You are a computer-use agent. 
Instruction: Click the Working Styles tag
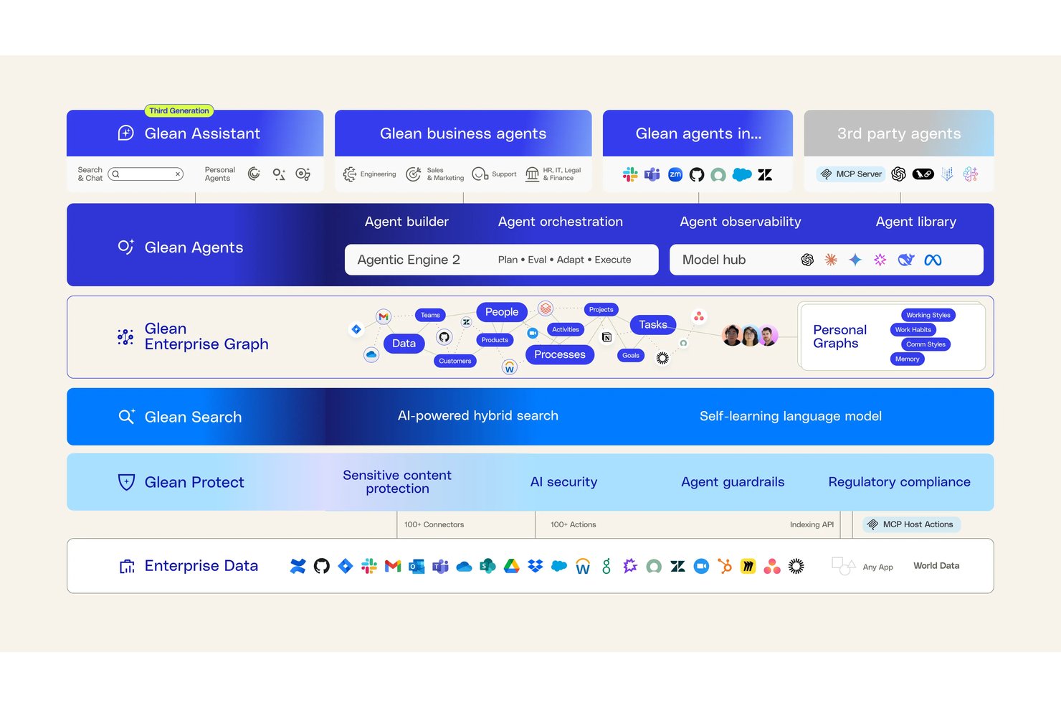pos(928,315)
